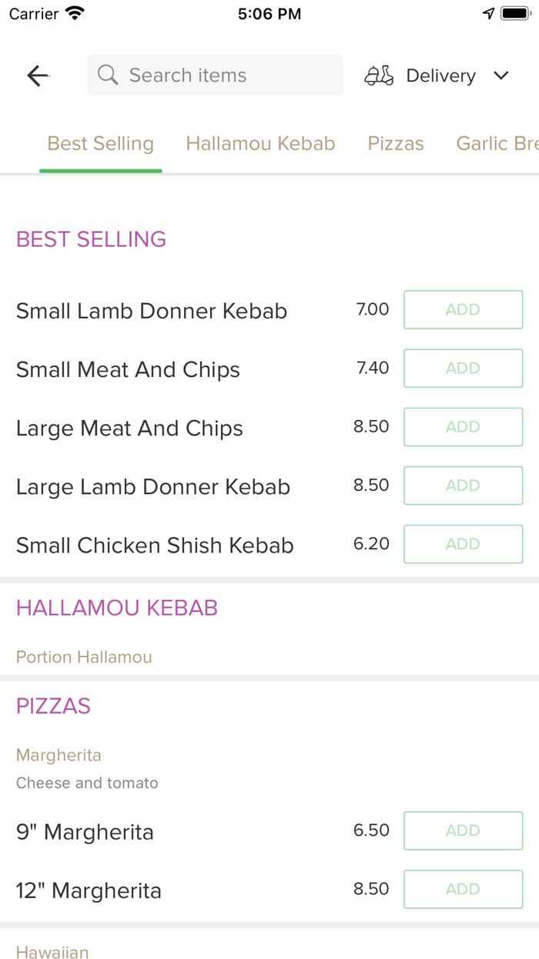The height and width of the screenshot is (959, 539).
Task: Add the 12" Margherita pizza
Action: click(463, 889)
